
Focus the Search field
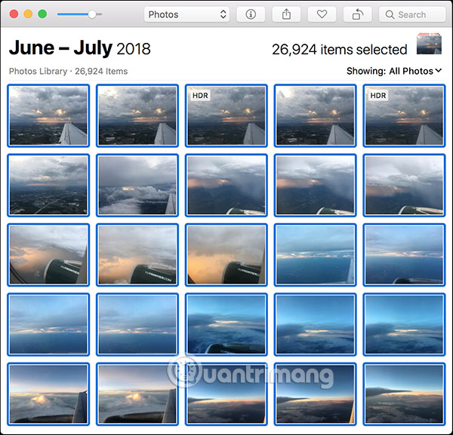412,14
